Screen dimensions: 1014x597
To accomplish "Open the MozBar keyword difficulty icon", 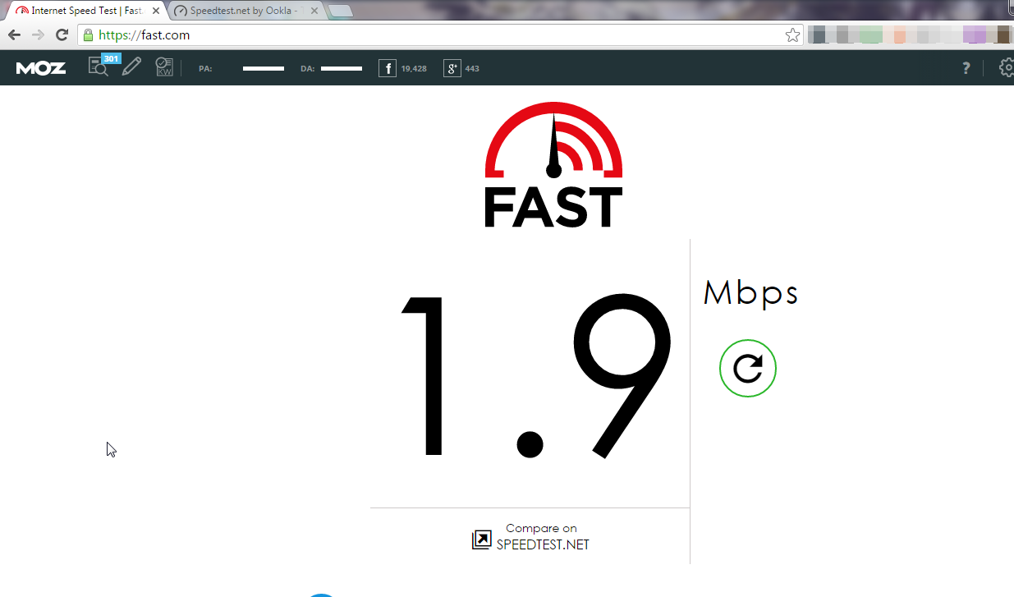I will pos(164,67).
